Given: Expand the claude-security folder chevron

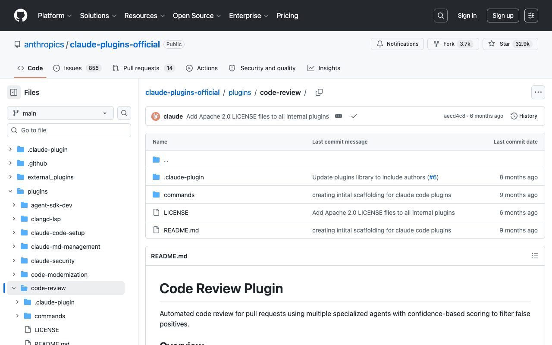Looking at the screenshot, I should 14,261.
